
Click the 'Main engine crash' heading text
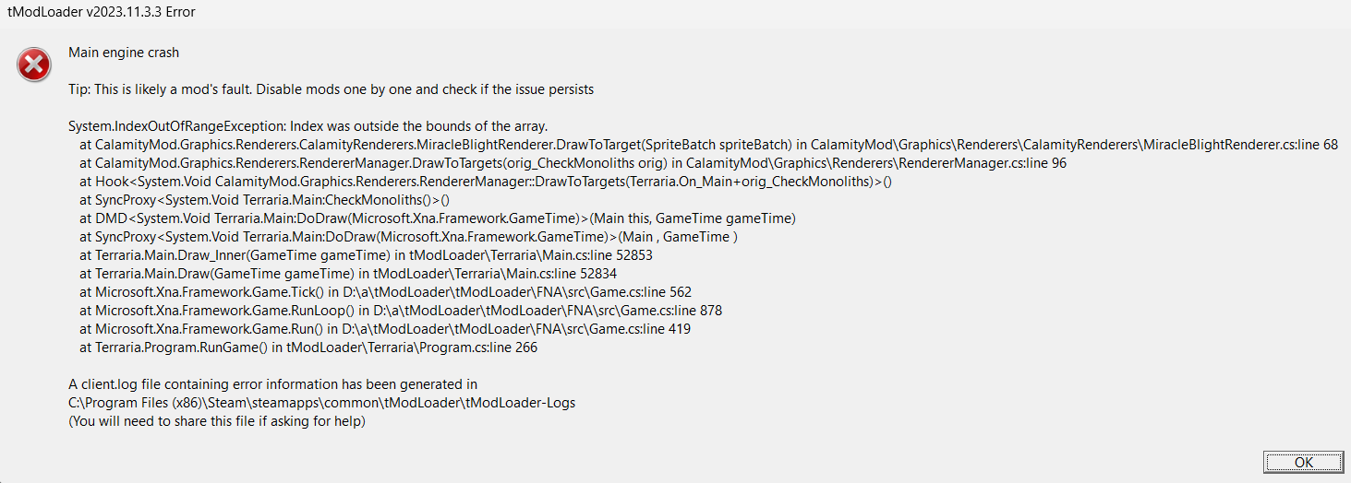124,53
